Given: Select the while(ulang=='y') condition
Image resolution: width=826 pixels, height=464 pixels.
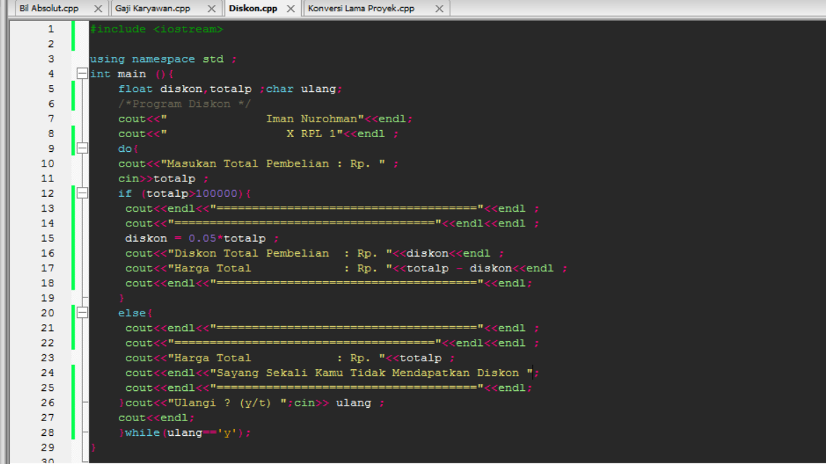Looking at the screenshot, I should (204, 432).
